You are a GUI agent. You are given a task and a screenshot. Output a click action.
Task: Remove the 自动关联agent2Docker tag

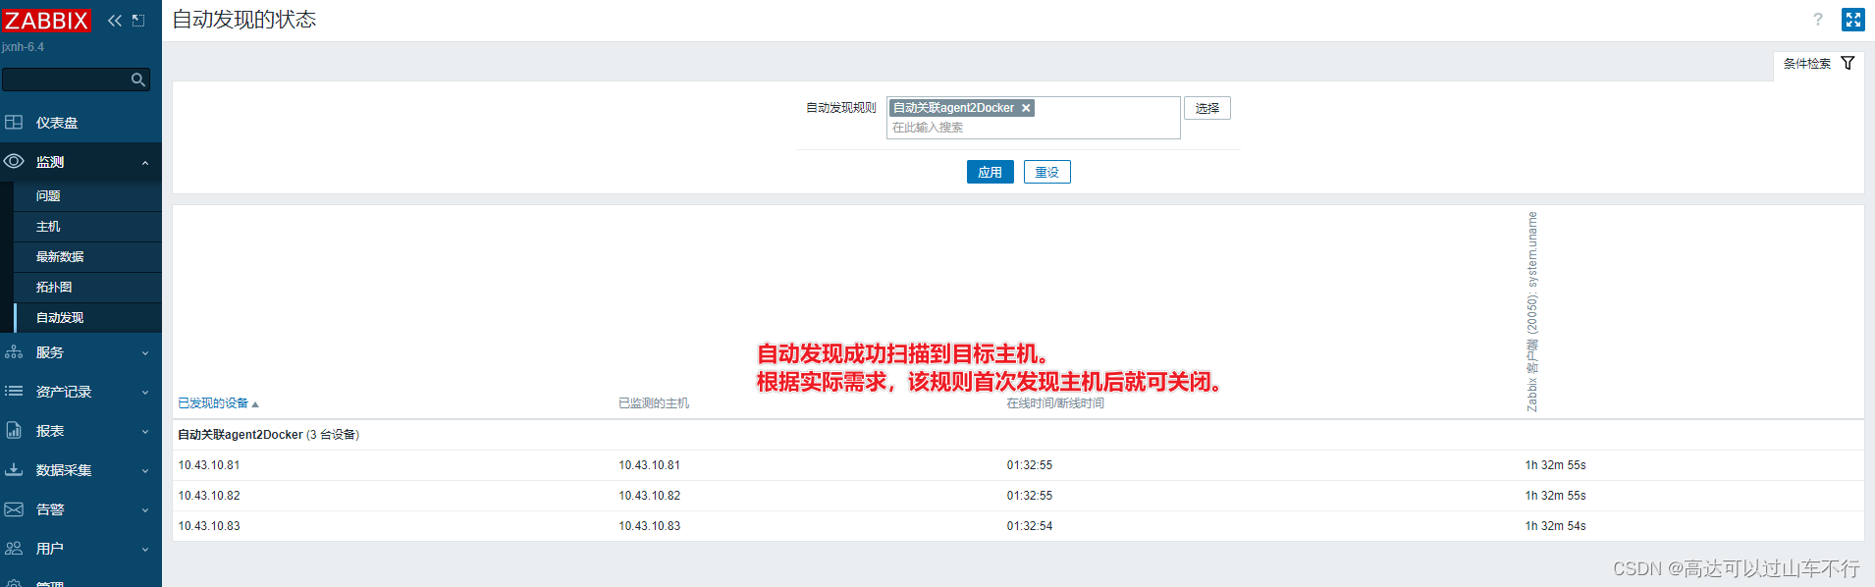[x=1026, y=108]
